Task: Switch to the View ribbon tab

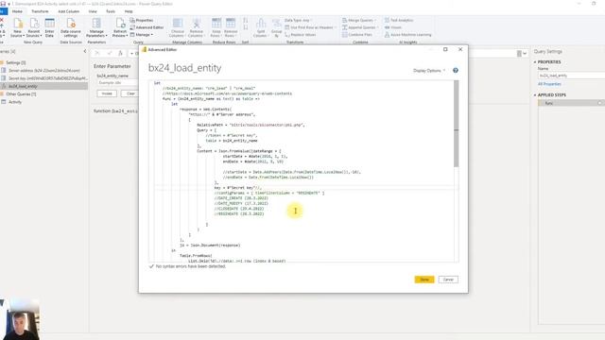Action: 93,11
